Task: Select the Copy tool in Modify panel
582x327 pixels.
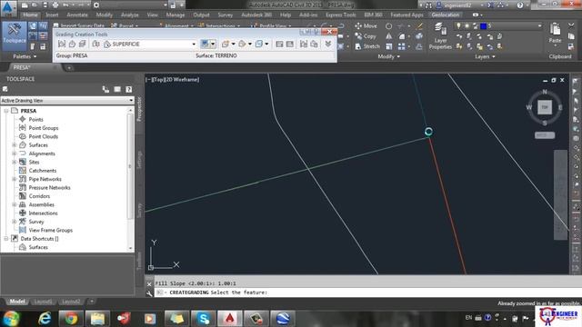Action: point(366,36)
